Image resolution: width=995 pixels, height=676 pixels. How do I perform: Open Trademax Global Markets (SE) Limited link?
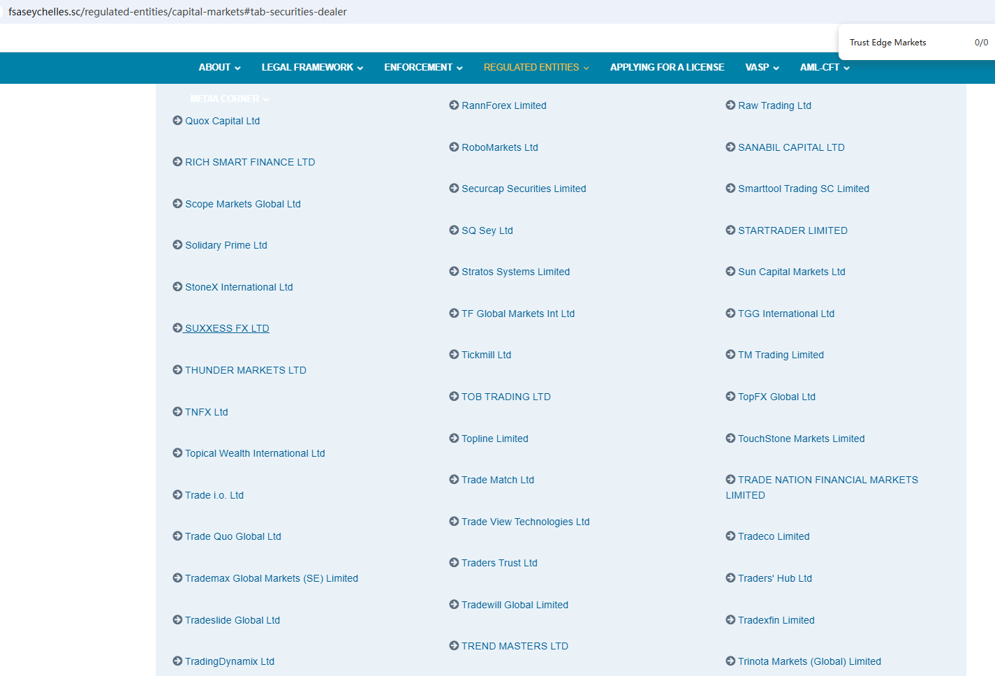[271, 578]
